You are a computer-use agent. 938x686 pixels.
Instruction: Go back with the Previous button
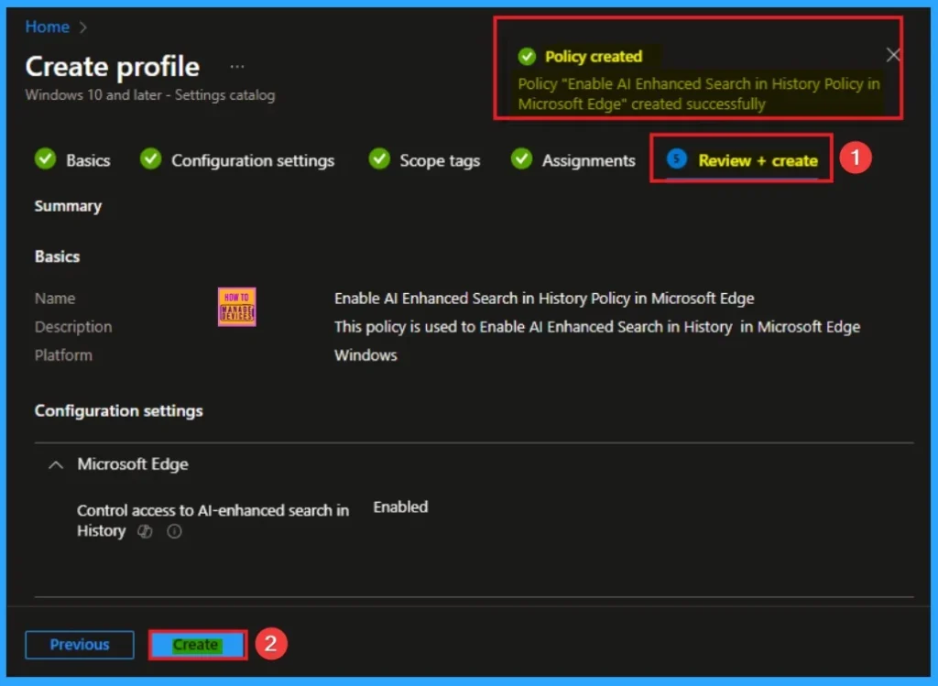coord(80,645)
